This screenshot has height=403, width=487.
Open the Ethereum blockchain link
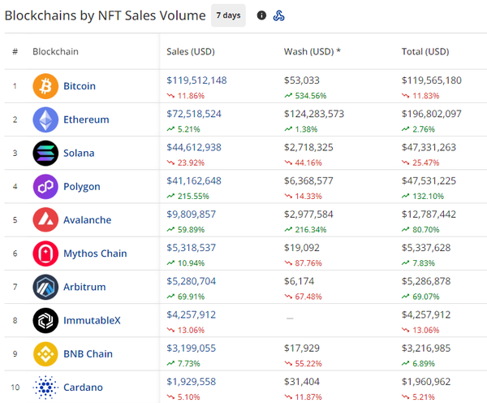[86, 119]
